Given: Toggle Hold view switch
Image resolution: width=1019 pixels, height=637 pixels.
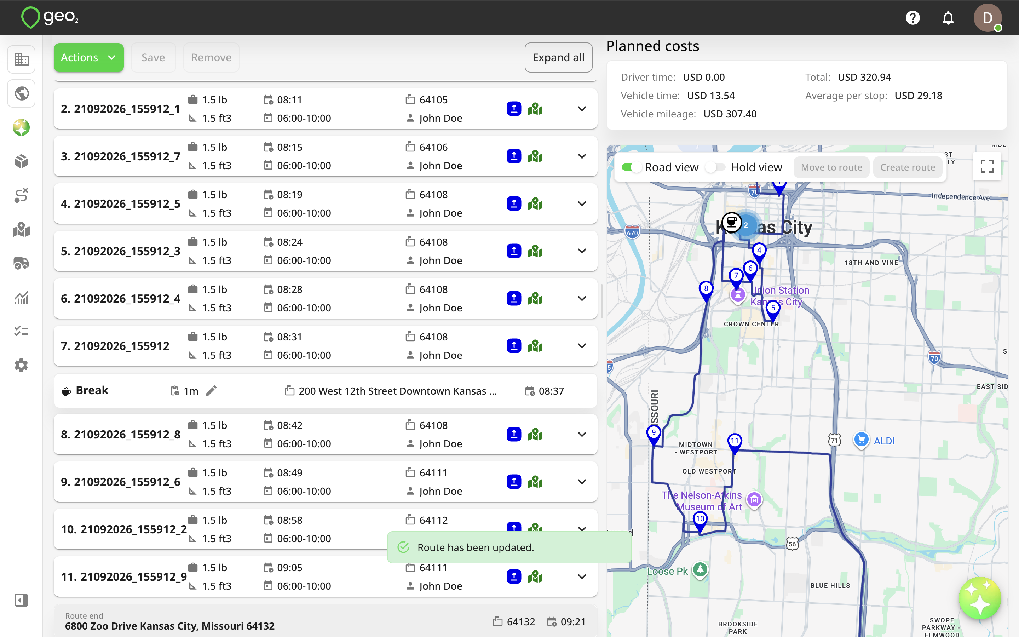Looking at the screenshot, I should click(x=716, y=167).
